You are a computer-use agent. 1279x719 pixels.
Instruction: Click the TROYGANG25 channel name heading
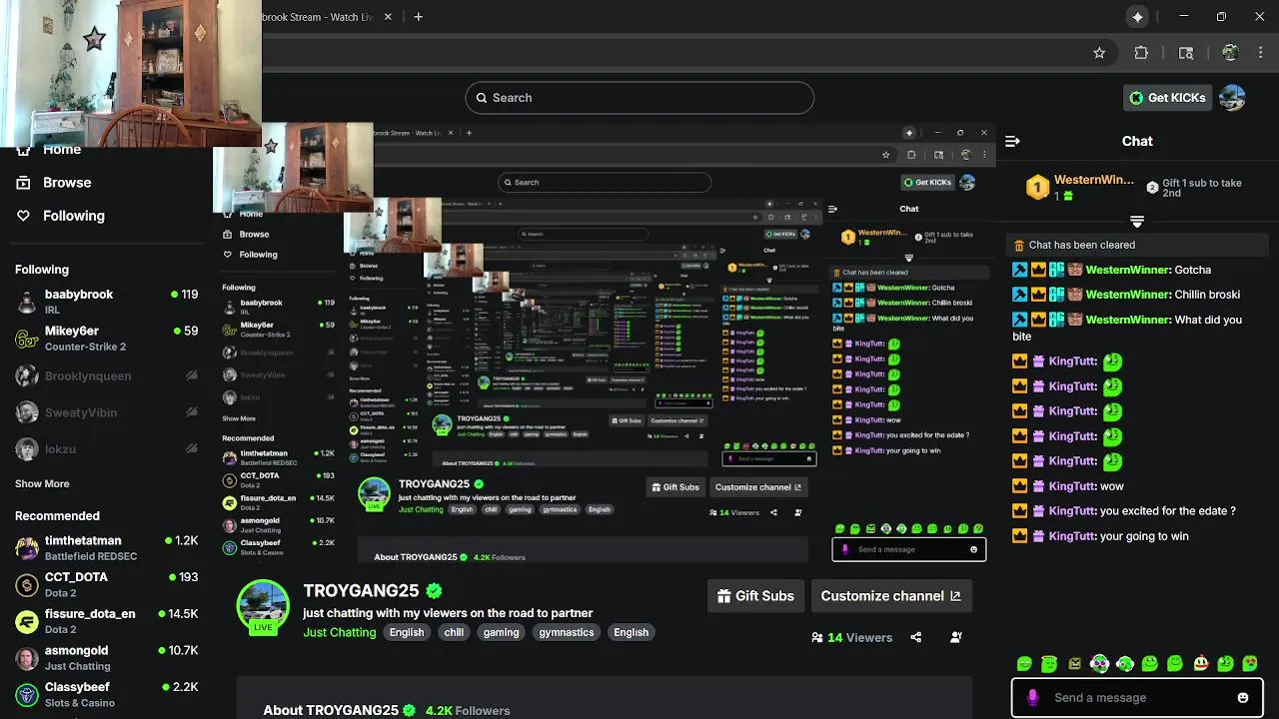(361, 590)
